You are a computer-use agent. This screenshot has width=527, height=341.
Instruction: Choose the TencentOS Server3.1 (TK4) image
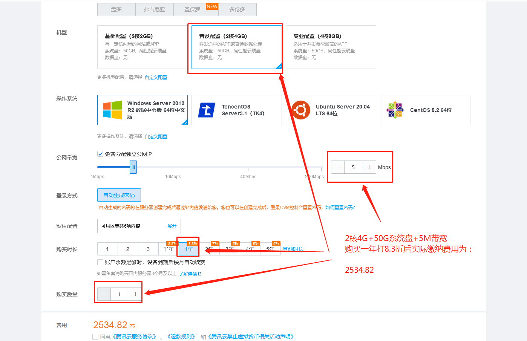click(236, 110)
